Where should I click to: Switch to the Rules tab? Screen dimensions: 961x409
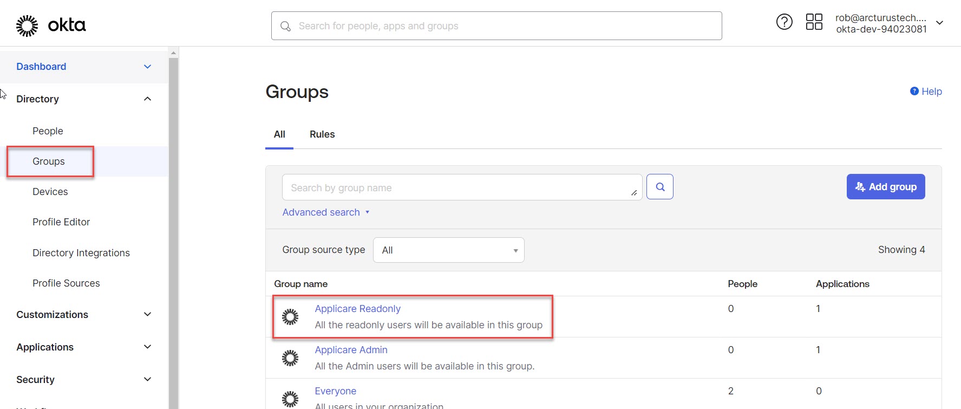coord(322,134)
